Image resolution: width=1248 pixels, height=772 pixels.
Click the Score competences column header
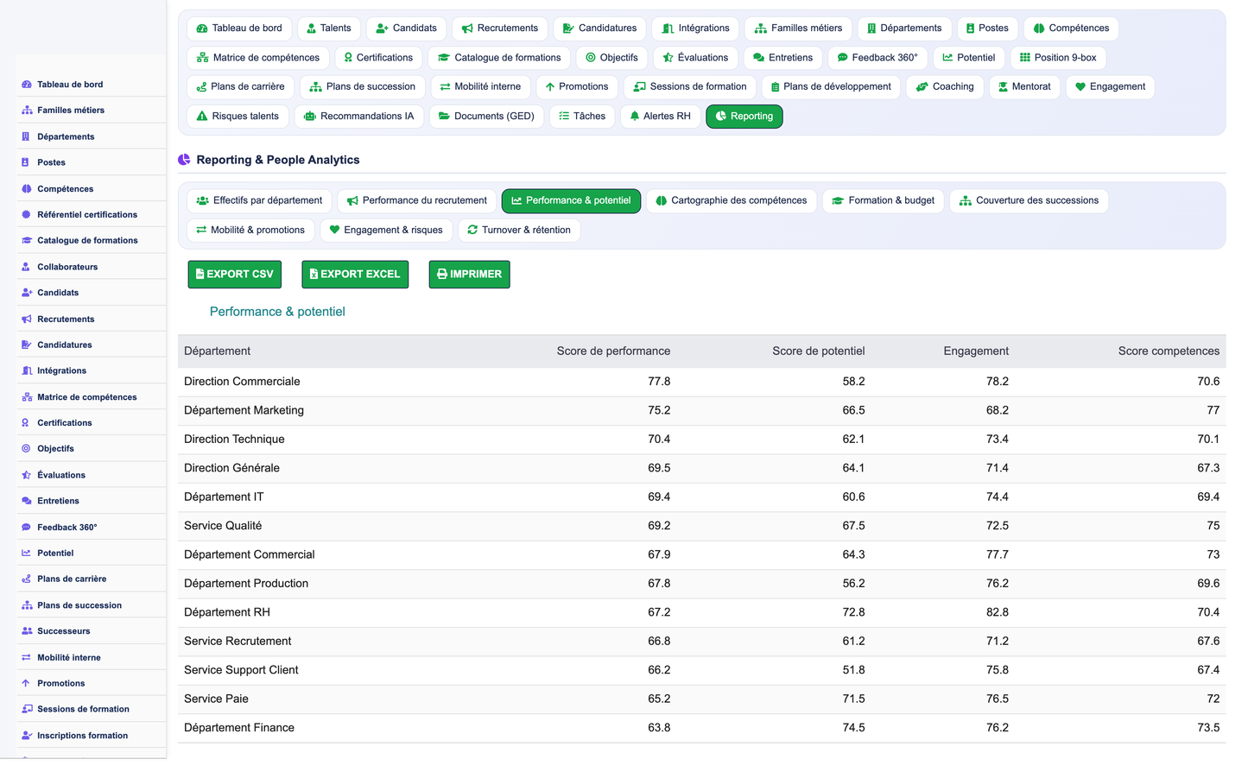coord(1169,351)
